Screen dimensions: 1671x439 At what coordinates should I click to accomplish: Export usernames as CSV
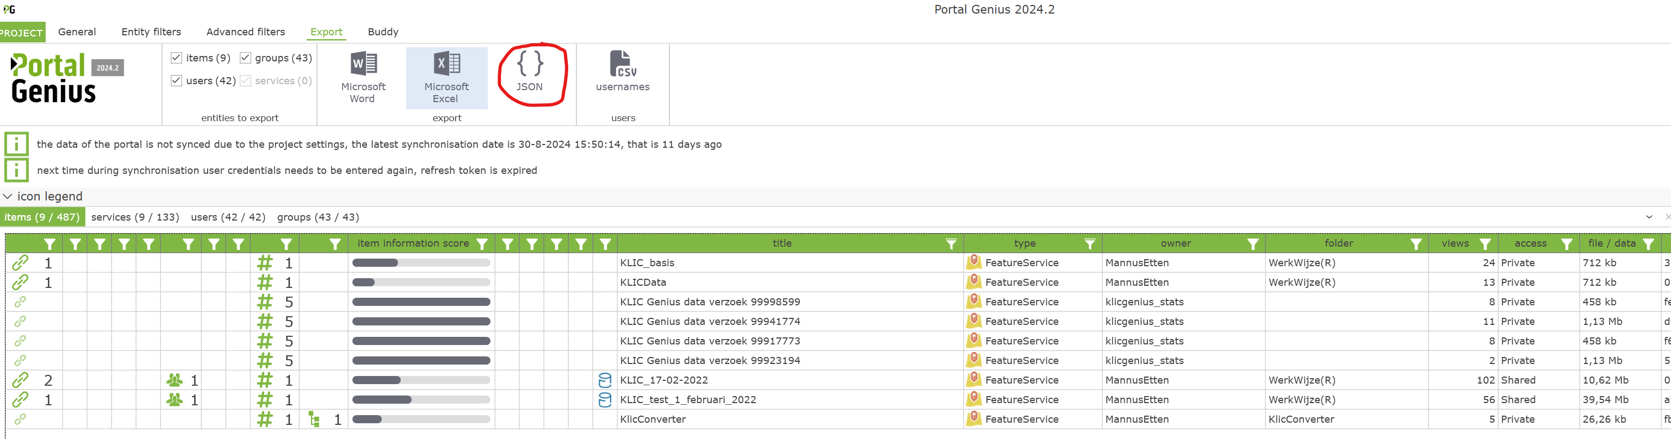(x=623, y=71)
